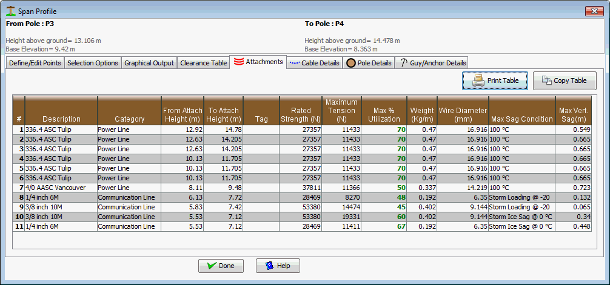The height and width of the screenshot is (285, 610).
Task: Click the Wire Diameter (mm) header
Action: (x=463, y=110)
